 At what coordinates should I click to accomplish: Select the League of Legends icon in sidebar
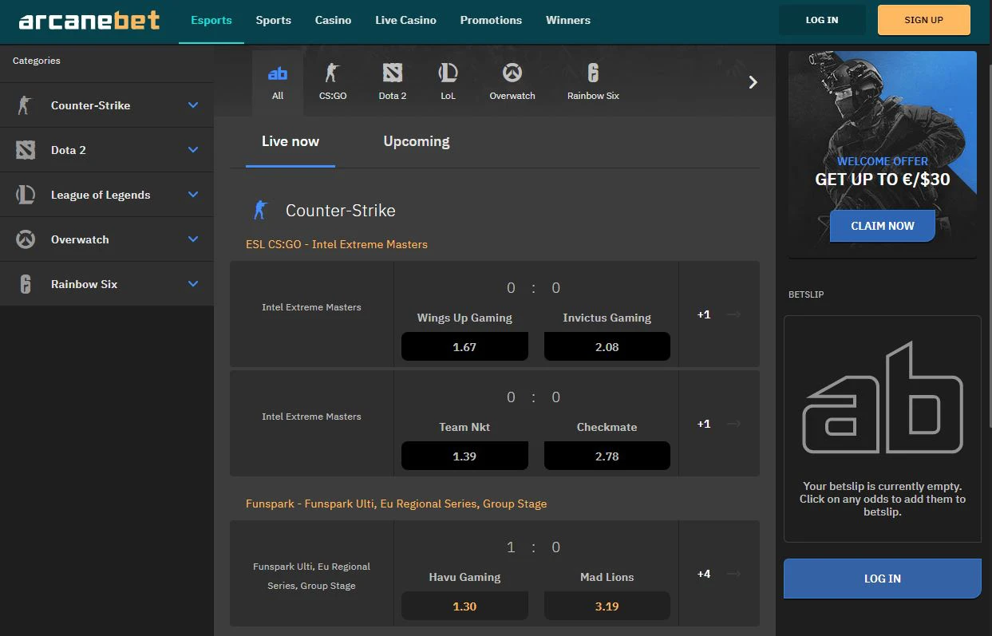point(26,195)
